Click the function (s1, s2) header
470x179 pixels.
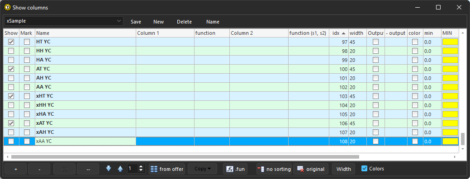click(x=309, y=33)
